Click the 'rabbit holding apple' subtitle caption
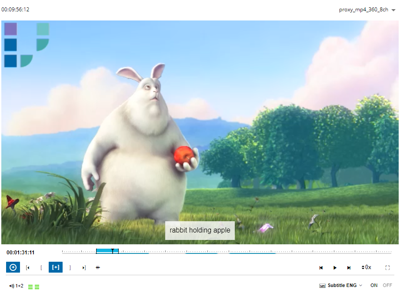400x297 pixels. (200, 230)
